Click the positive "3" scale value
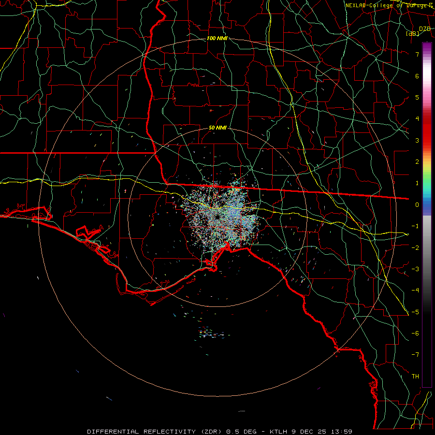This screenshot has height=435, width=435. [x=417, y=140]
